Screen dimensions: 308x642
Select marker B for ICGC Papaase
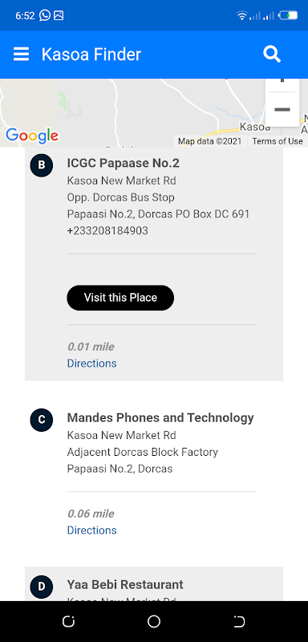click(x=42, y=165)
